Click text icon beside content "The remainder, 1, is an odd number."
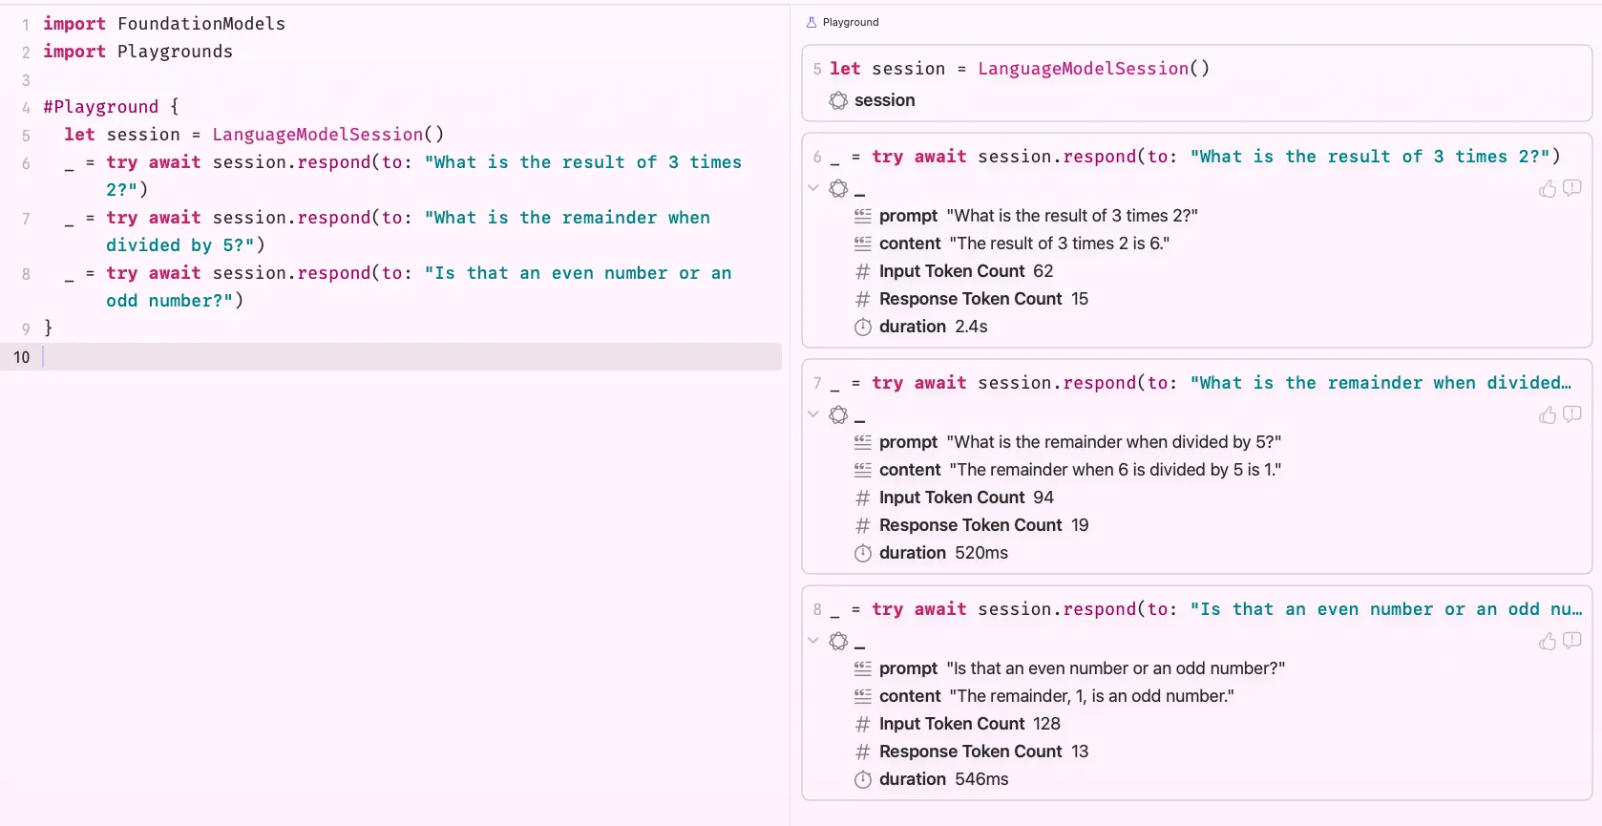The height and width of the screenshot is (826, 1602). (x=863, y=696)
